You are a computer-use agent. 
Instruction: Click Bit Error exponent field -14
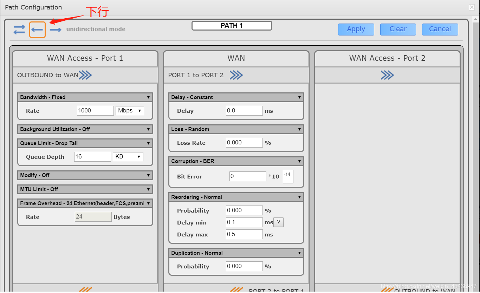click(288, 177)
